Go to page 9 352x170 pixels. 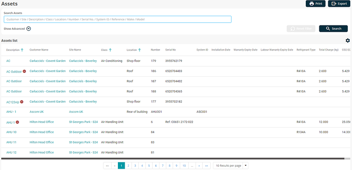pos(176,166)
